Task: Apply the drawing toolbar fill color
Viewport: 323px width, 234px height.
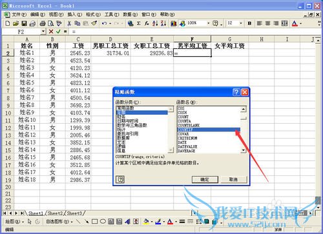Action: pyautogui.click(x=146, y=221)
